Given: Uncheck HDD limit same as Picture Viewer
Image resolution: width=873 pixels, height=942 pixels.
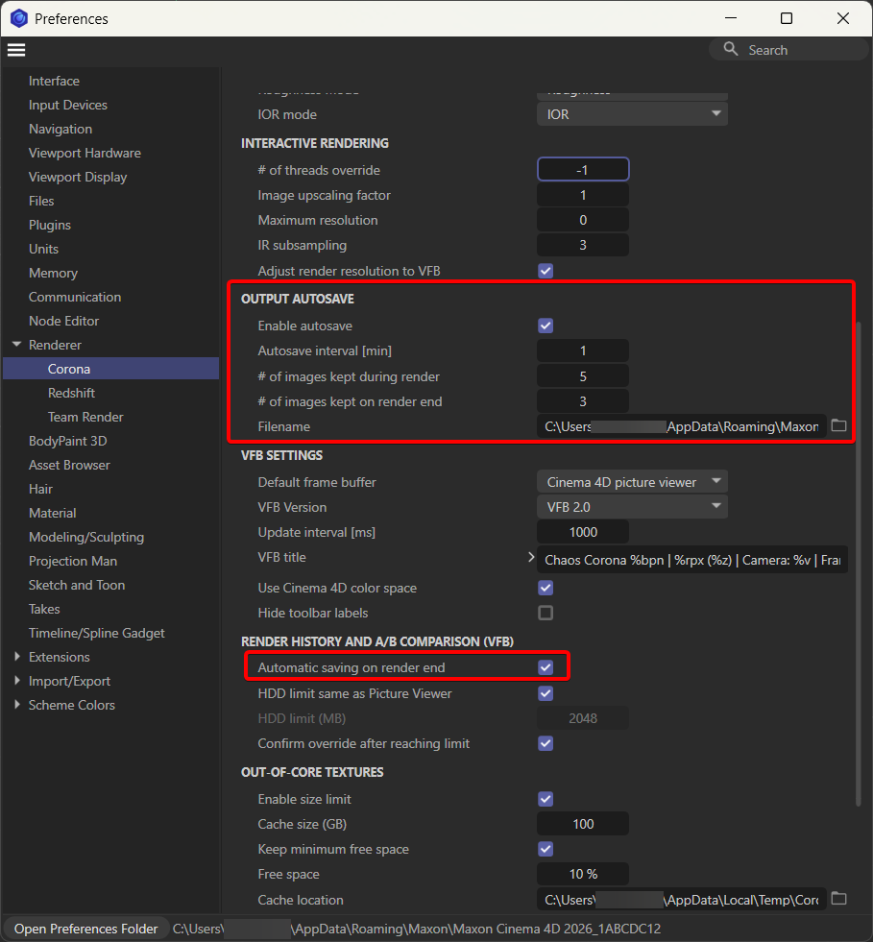Looking at the screenshot, I should coord(546,693).
